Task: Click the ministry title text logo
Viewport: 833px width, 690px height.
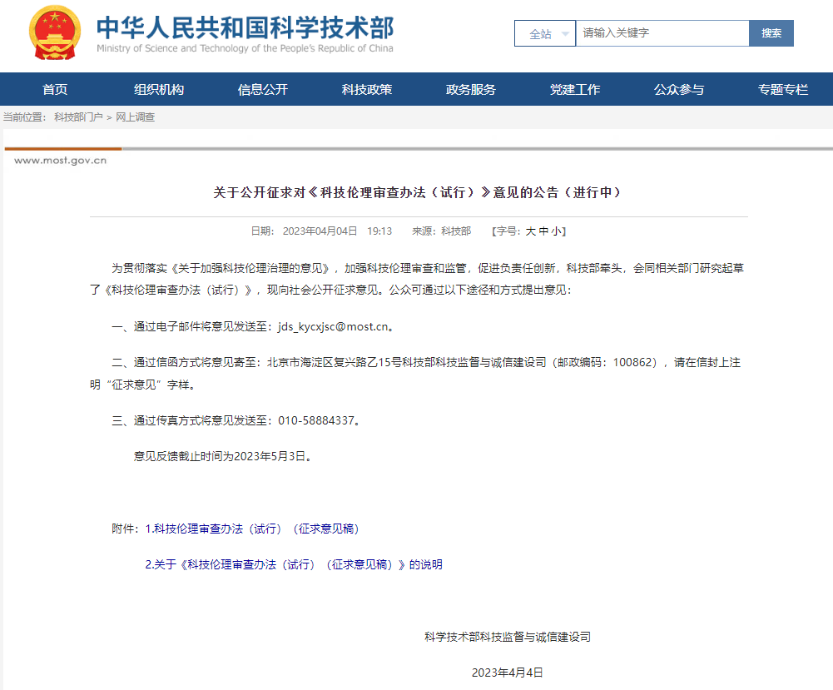Action: click(245, 33)
